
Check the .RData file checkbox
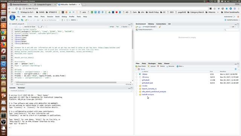pyautogui.click(x=136, y=74)
